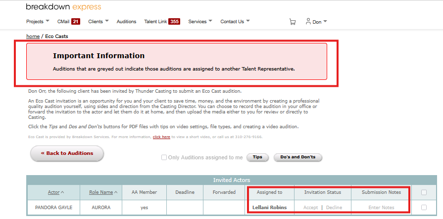Click Enter Notes field in Submission Notes
This screenshot has height=219, width=443.
pyautogui.click(x=381, y=208)
